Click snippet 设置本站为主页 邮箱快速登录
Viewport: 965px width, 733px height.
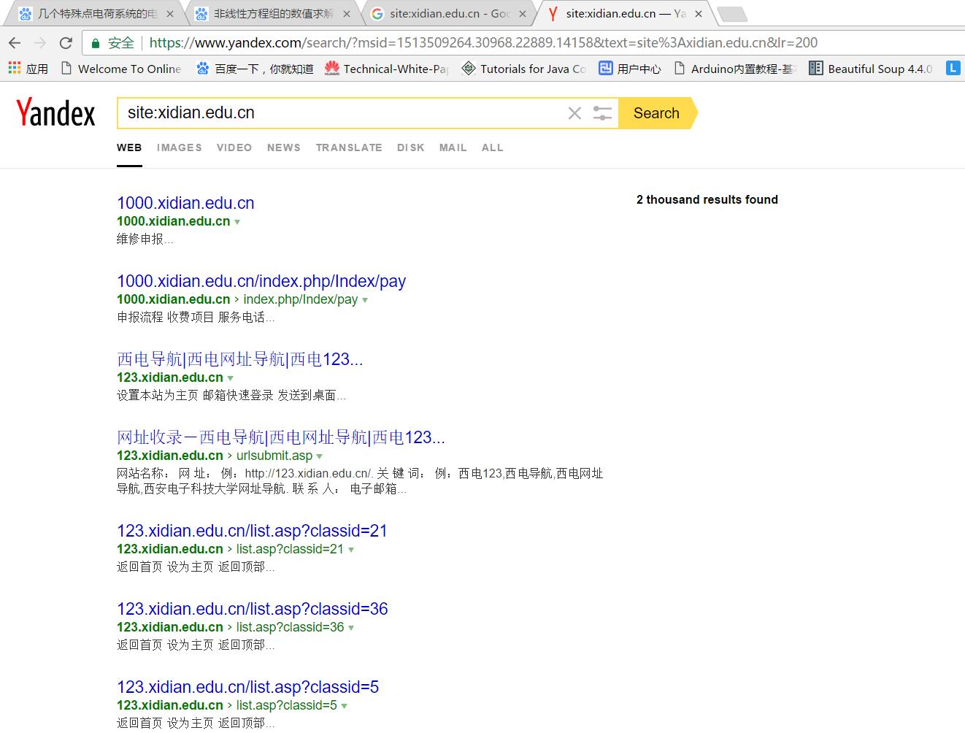click(x=231, y=396)
